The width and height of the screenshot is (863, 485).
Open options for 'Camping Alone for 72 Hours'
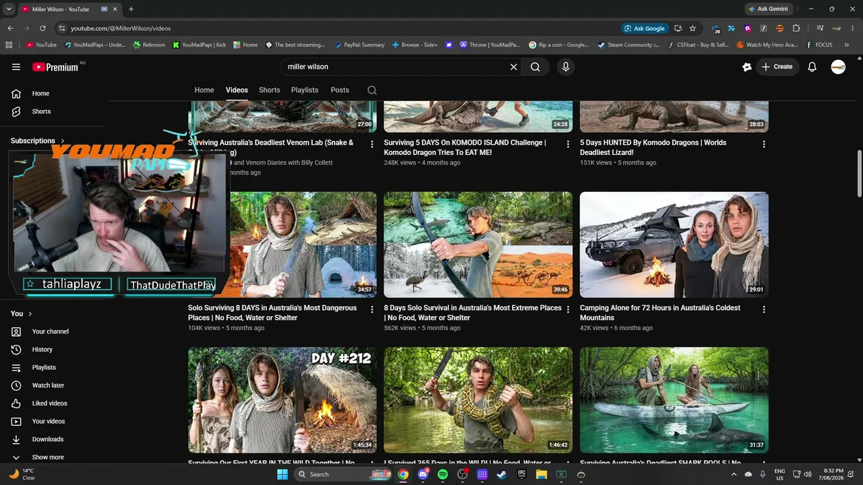click(x=764, y=309)
